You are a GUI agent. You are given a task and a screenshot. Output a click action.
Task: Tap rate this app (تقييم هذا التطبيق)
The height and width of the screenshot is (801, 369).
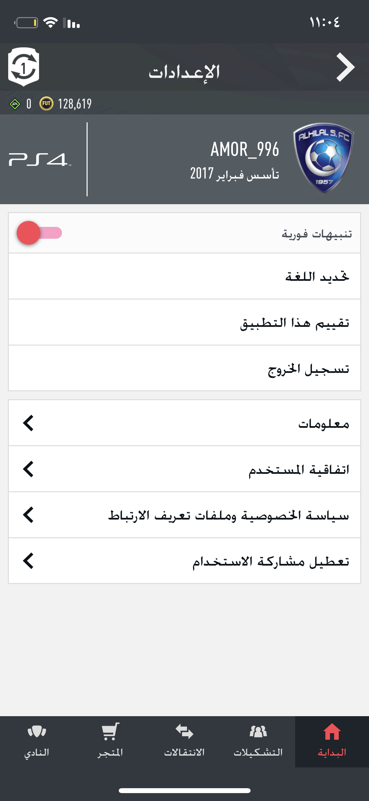tap(184, 322)
